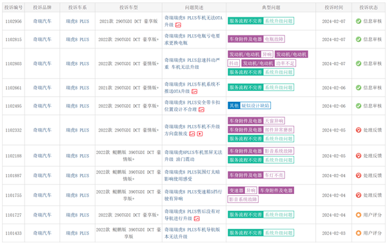Viewport: 387px width, 243px height.
Task: Click orange user rating icon for 1101727
Action: 359,215
